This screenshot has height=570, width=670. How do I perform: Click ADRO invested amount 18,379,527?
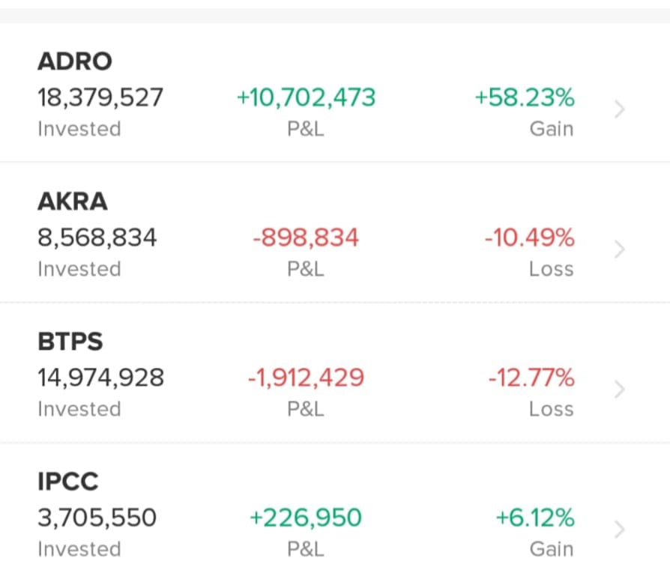pos(100,97)
